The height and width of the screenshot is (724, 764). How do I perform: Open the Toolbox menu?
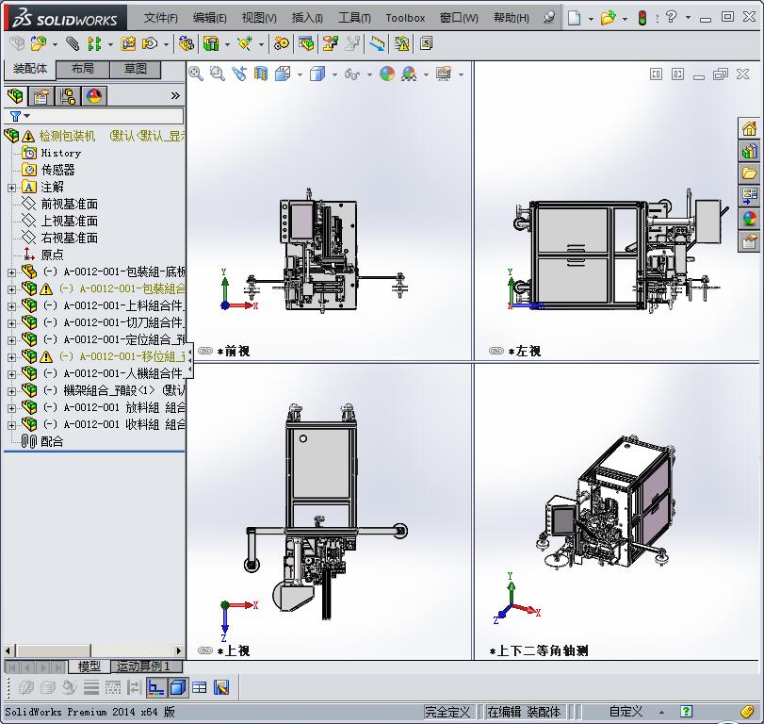point(405,18)
